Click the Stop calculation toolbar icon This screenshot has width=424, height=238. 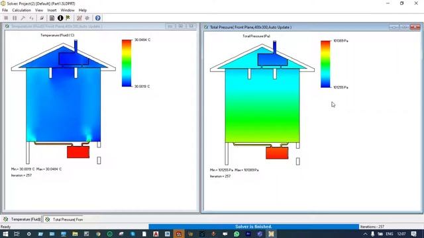[x=6, y=18]
